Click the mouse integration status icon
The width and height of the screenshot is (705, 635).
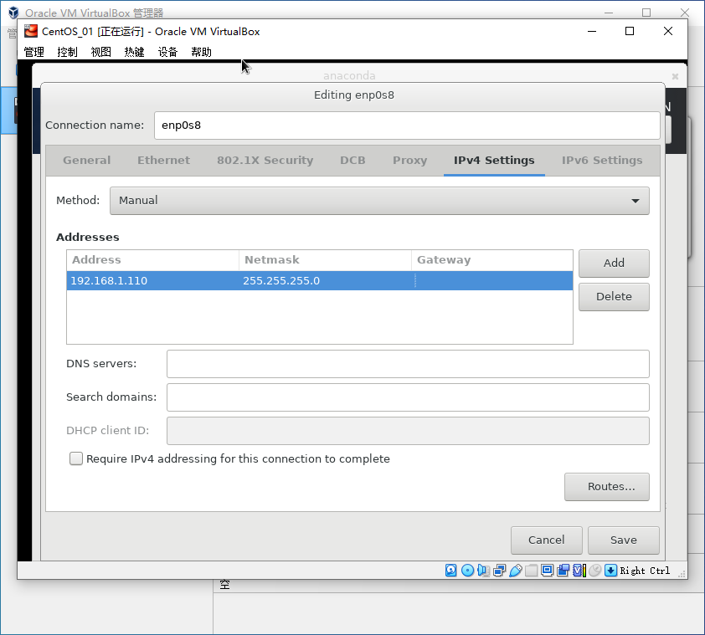(594, 571)
